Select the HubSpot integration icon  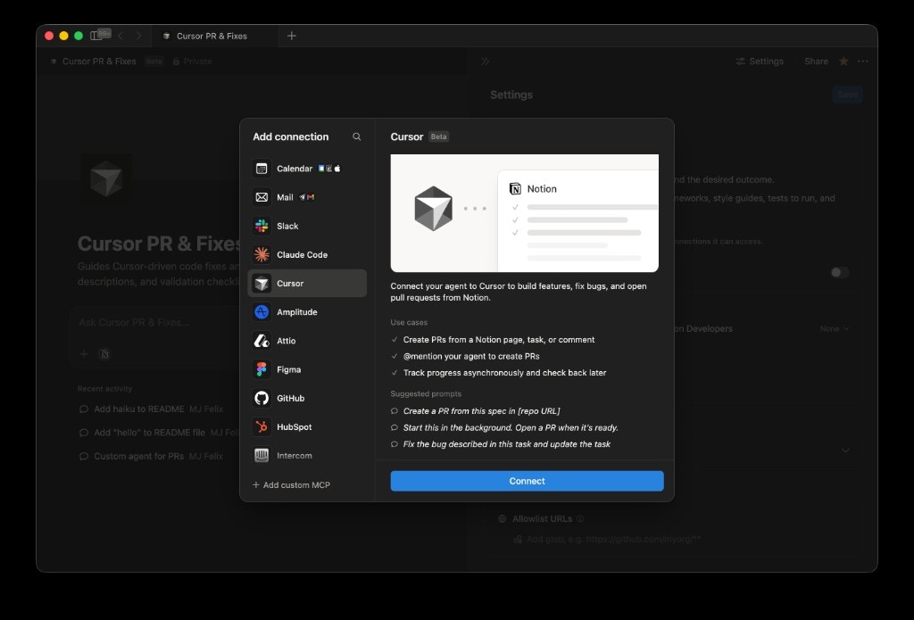262,426
